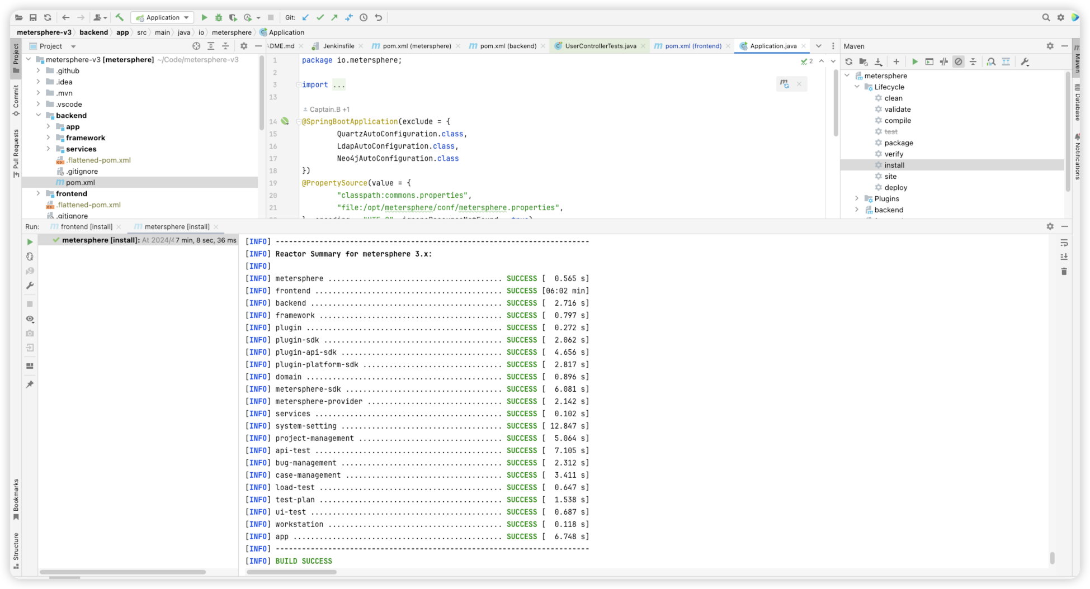Open the Commit tool window
The height and width of the screenshot is (589, 1090).
click(x=16, y=100)
